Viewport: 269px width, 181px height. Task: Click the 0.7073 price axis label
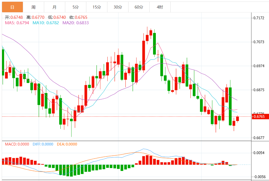259,42
